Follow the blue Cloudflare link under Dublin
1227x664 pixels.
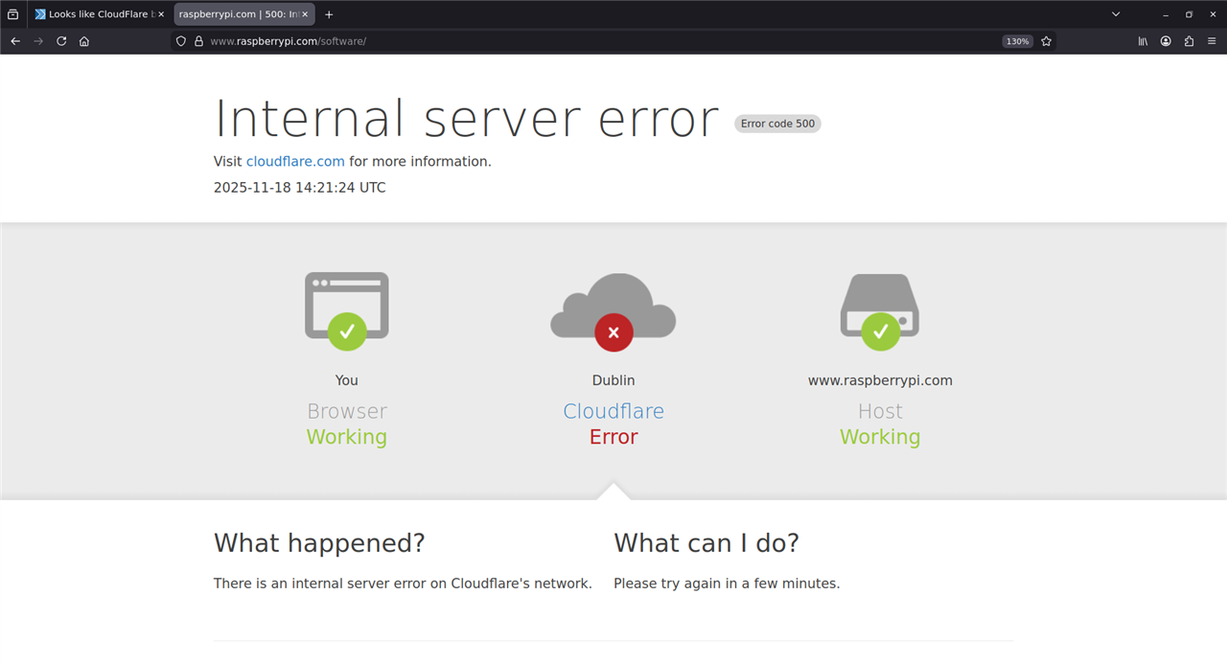point(613,411)
